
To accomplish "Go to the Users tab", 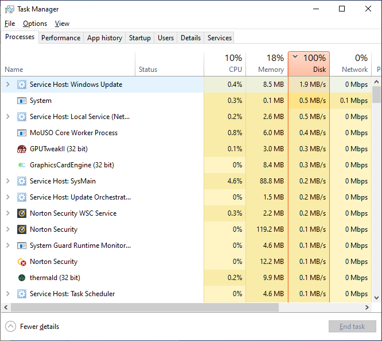I will coord(166,38).
